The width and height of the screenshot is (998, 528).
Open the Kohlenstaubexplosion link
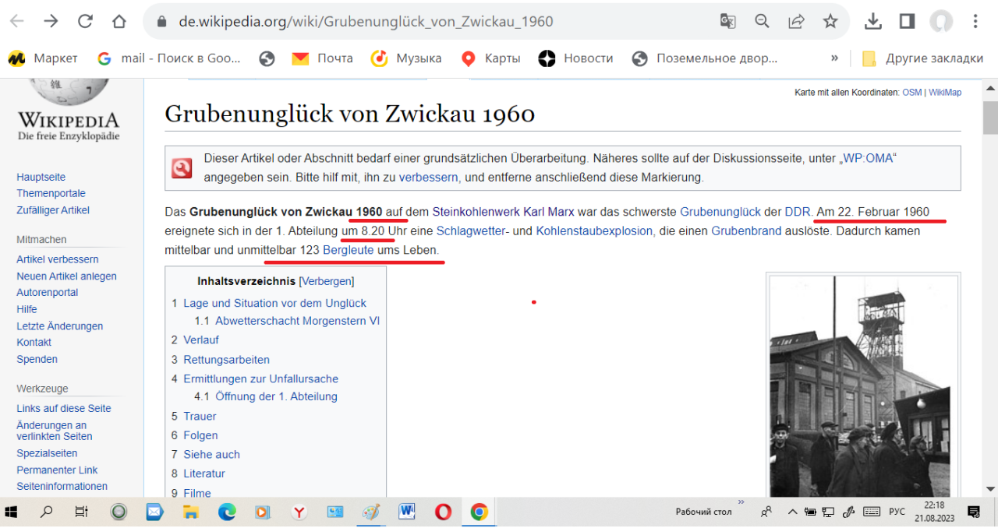pos(594,231)
